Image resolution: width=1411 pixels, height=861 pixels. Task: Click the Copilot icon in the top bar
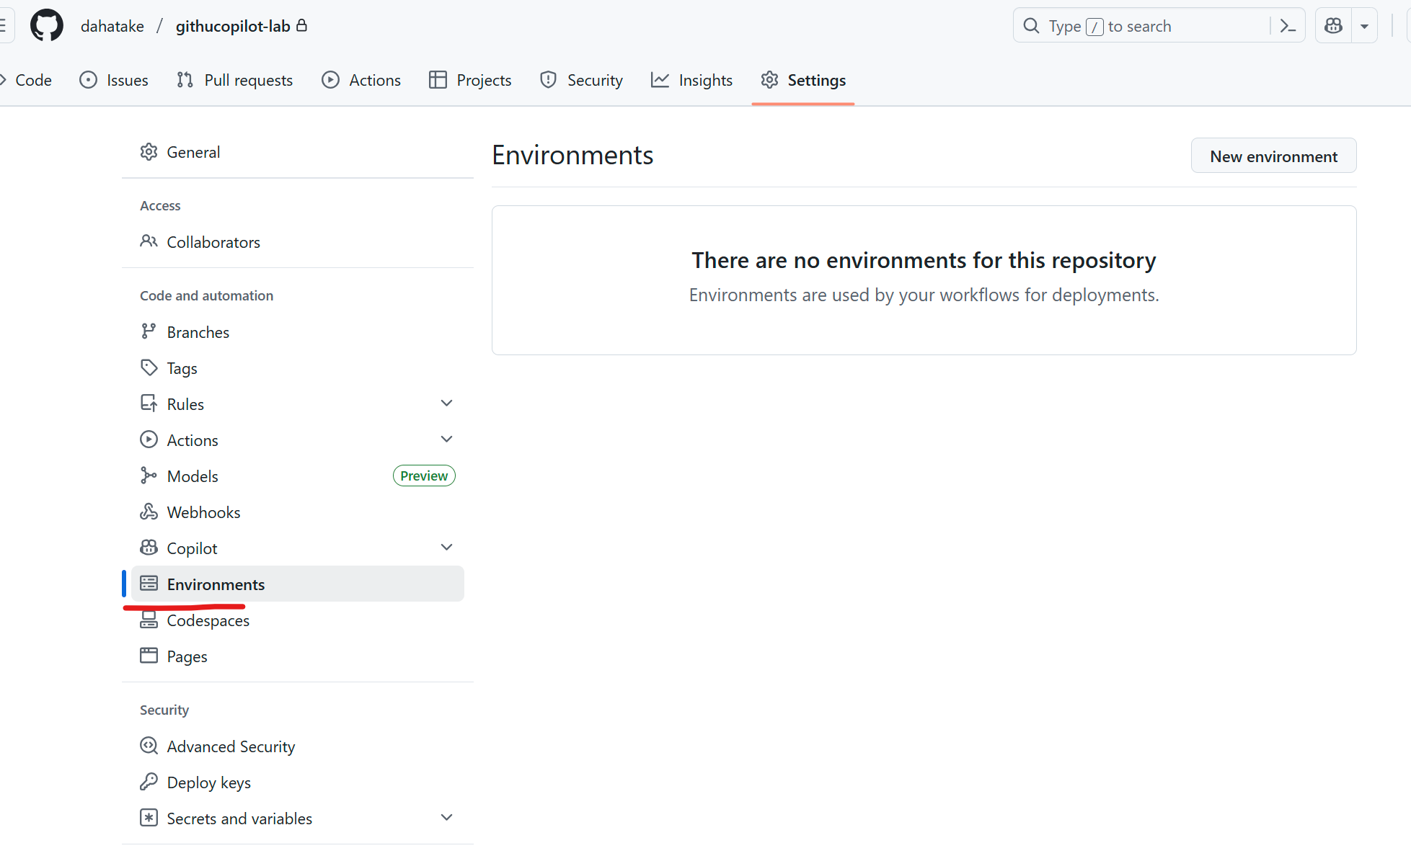[1332, 24]
